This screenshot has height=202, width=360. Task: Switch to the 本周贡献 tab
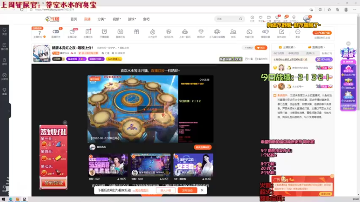294,53
